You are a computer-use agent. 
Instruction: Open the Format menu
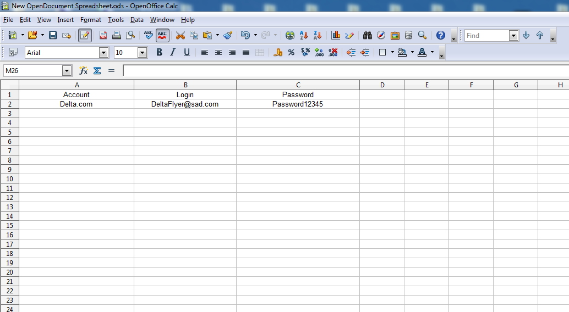tap(91, 20)
